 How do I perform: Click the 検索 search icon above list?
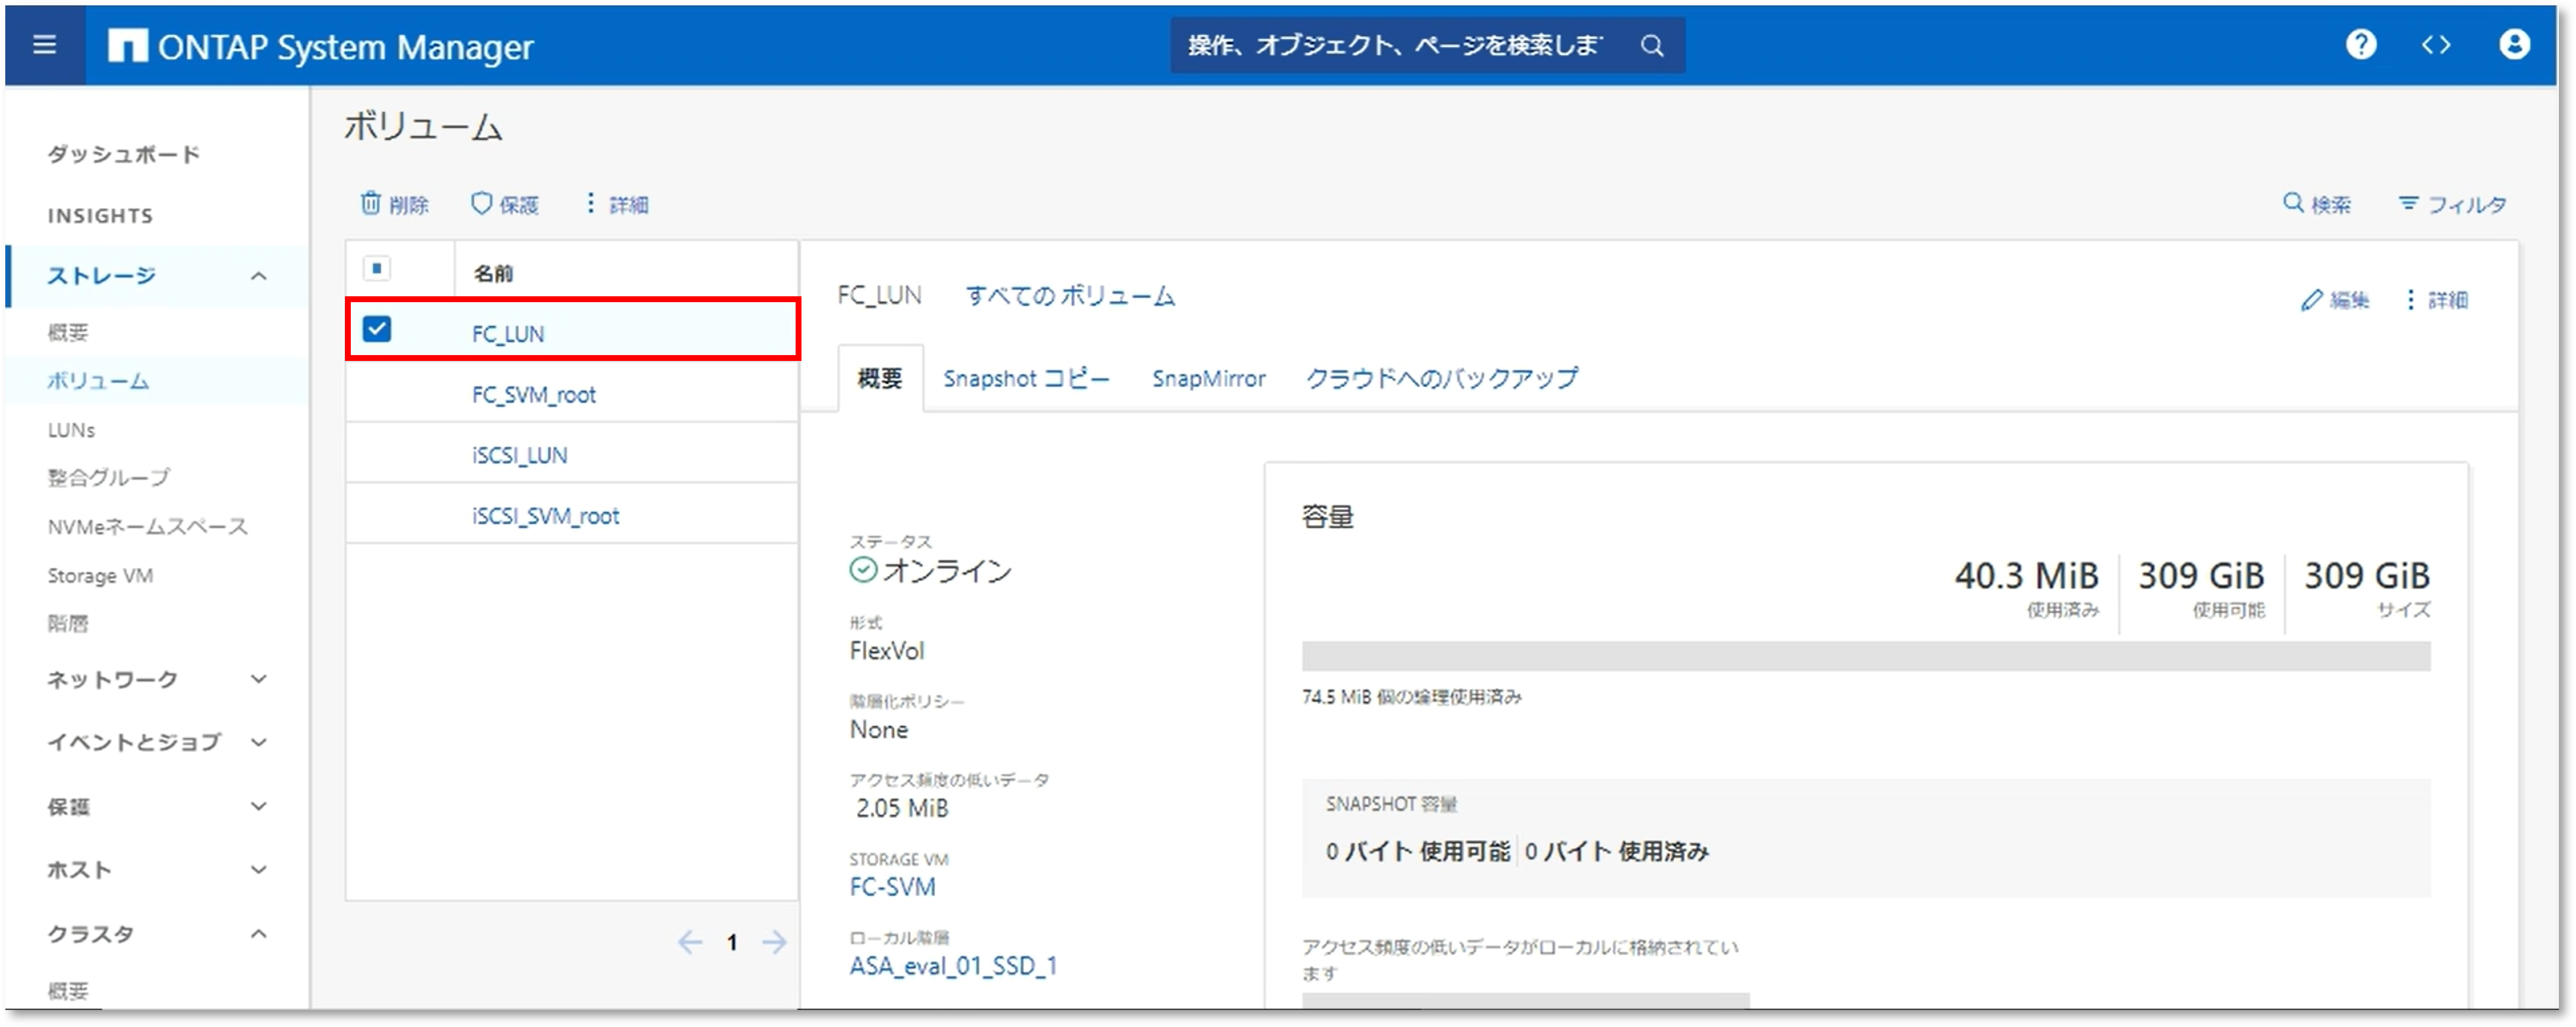pos(2316,204)
